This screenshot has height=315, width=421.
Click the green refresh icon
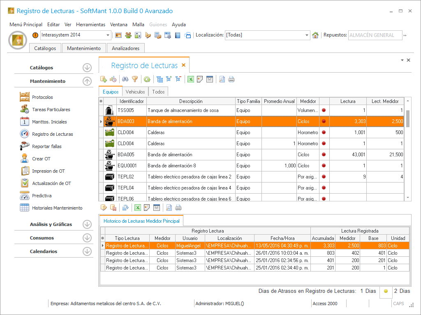pyautogui.click(x=147, y=80)
